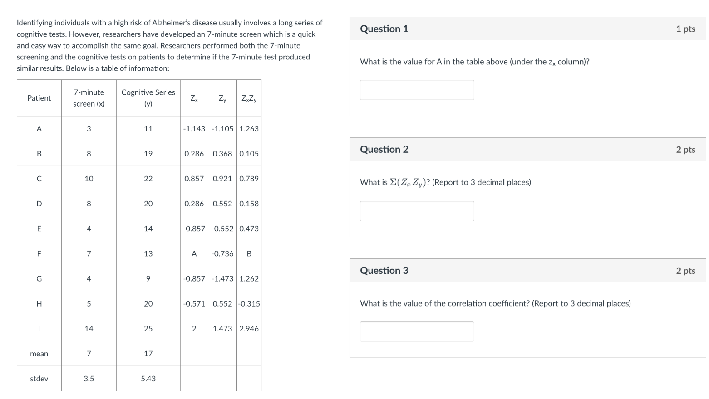Click the Cognitive Series (y) header
This screenshot has height=399, width=709.
point(148,97)
